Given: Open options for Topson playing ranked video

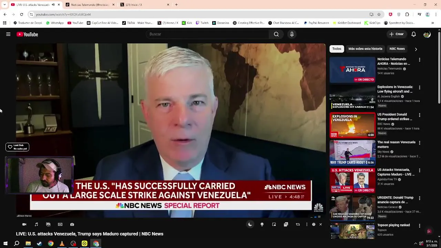Looking at the screenshot, I should tap(419, 226).
